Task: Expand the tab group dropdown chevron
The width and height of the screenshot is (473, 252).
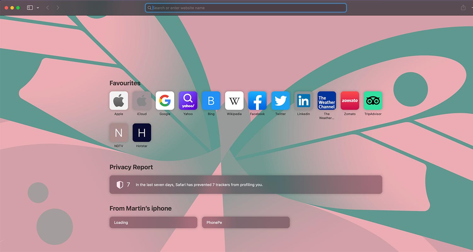Action: coord(38,8)
